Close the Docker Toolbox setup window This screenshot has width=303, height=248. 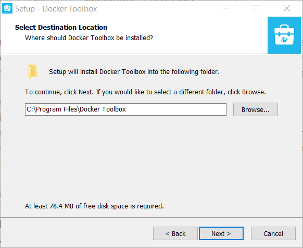click(286, 8)
